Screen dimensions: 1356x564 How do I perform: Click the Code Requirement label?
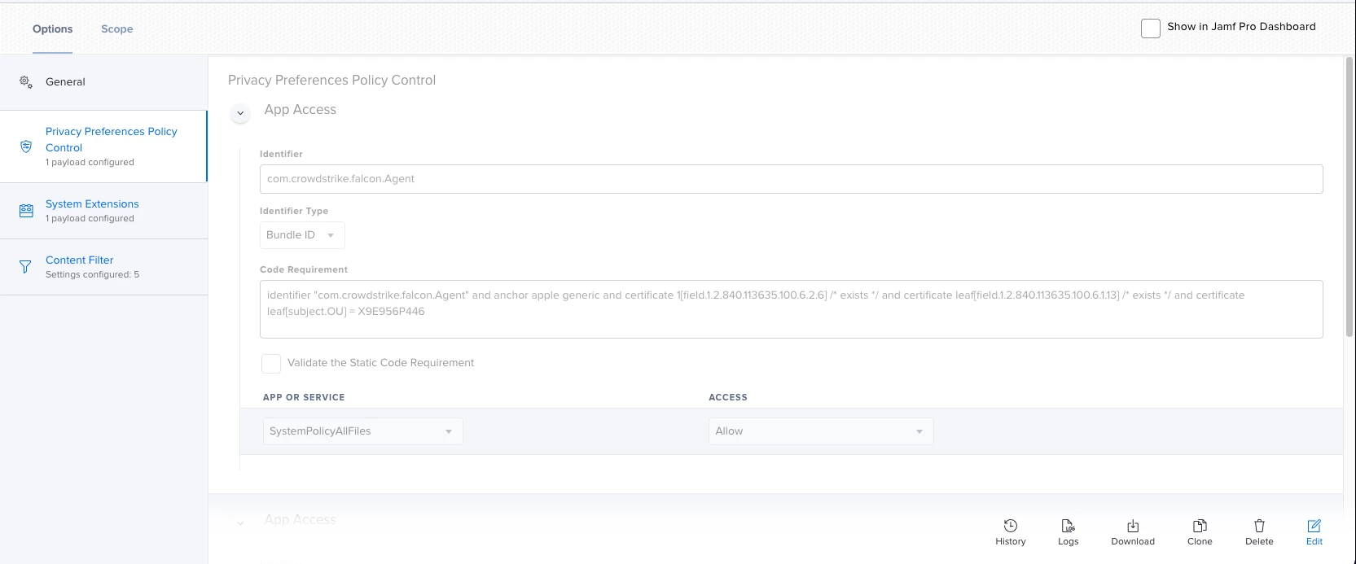tap(304, 269)
